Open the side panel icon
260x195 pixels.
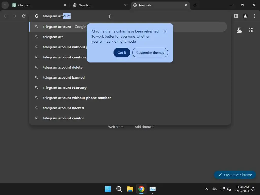click(x=236, y=16)
